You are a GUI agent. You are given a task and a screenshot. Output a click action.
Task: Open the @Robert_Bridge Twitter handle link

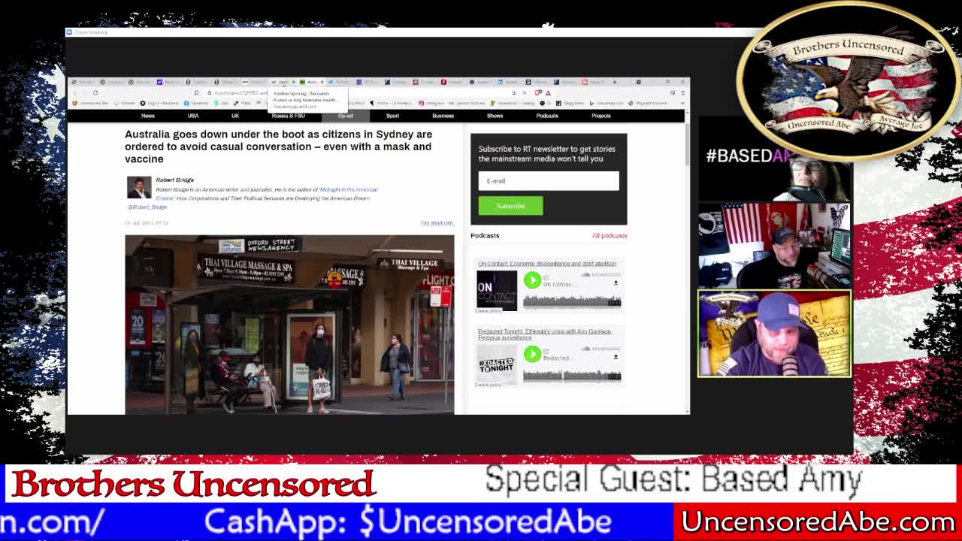(x=147, y=207)
